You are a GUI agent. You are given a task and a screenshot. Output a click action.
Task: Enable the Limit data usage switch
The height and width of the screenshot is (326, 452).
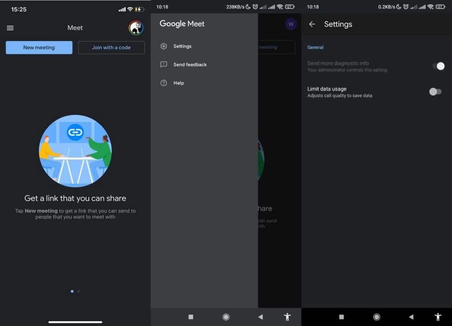435,92
